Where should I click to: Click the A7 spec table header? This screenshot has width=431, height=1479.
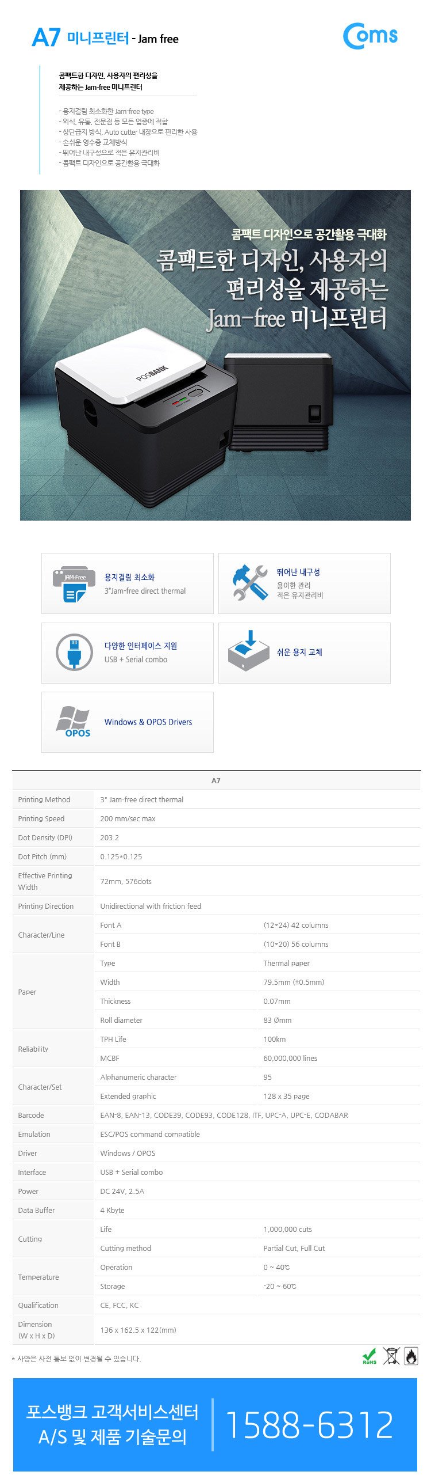215,780
